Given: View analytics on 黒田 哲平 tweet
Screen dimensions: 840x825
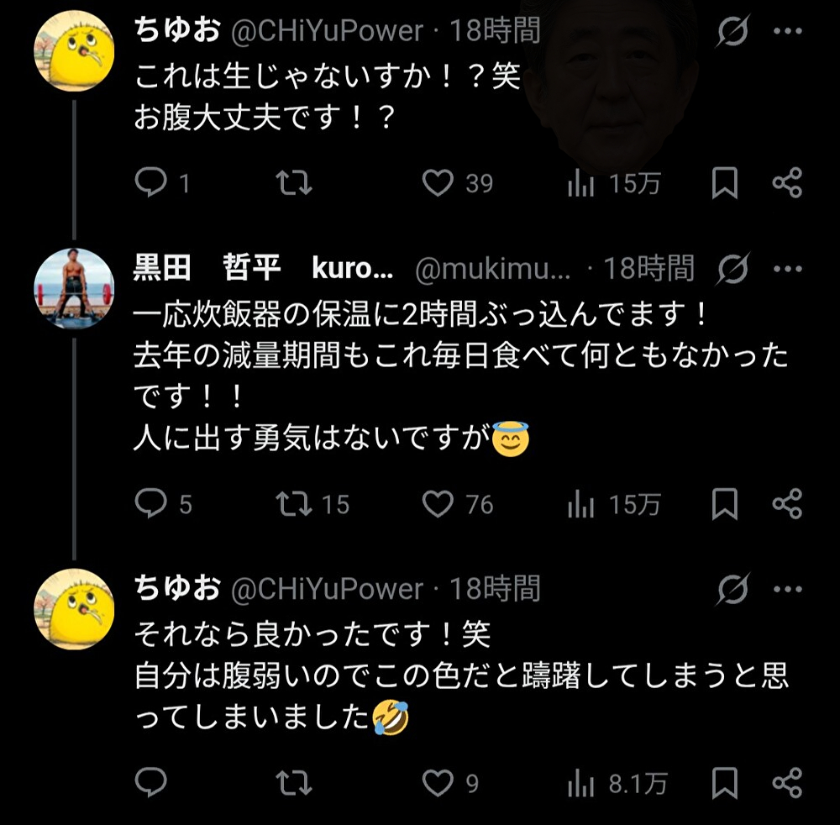Looking at the screenshot, I should pyautogui.click(x=581, y=505).
